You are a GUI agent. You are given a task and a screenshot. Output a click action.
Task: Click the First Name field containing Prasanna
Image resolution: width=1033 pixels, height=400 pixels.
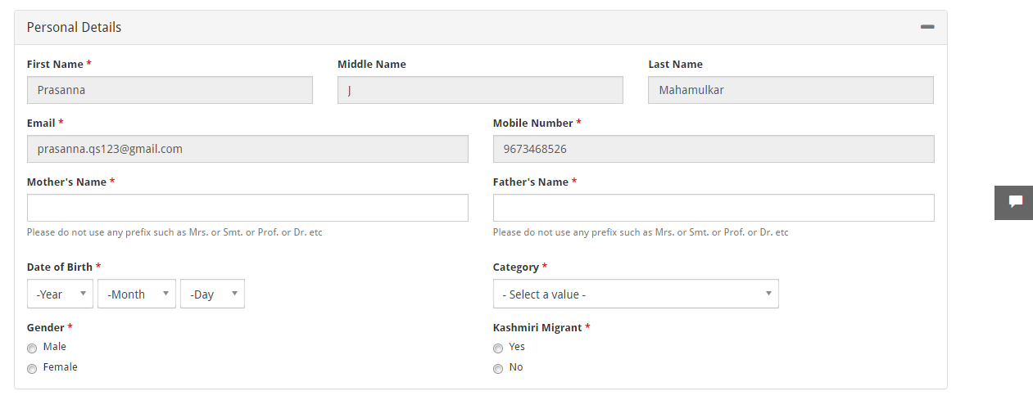point(170,90)
